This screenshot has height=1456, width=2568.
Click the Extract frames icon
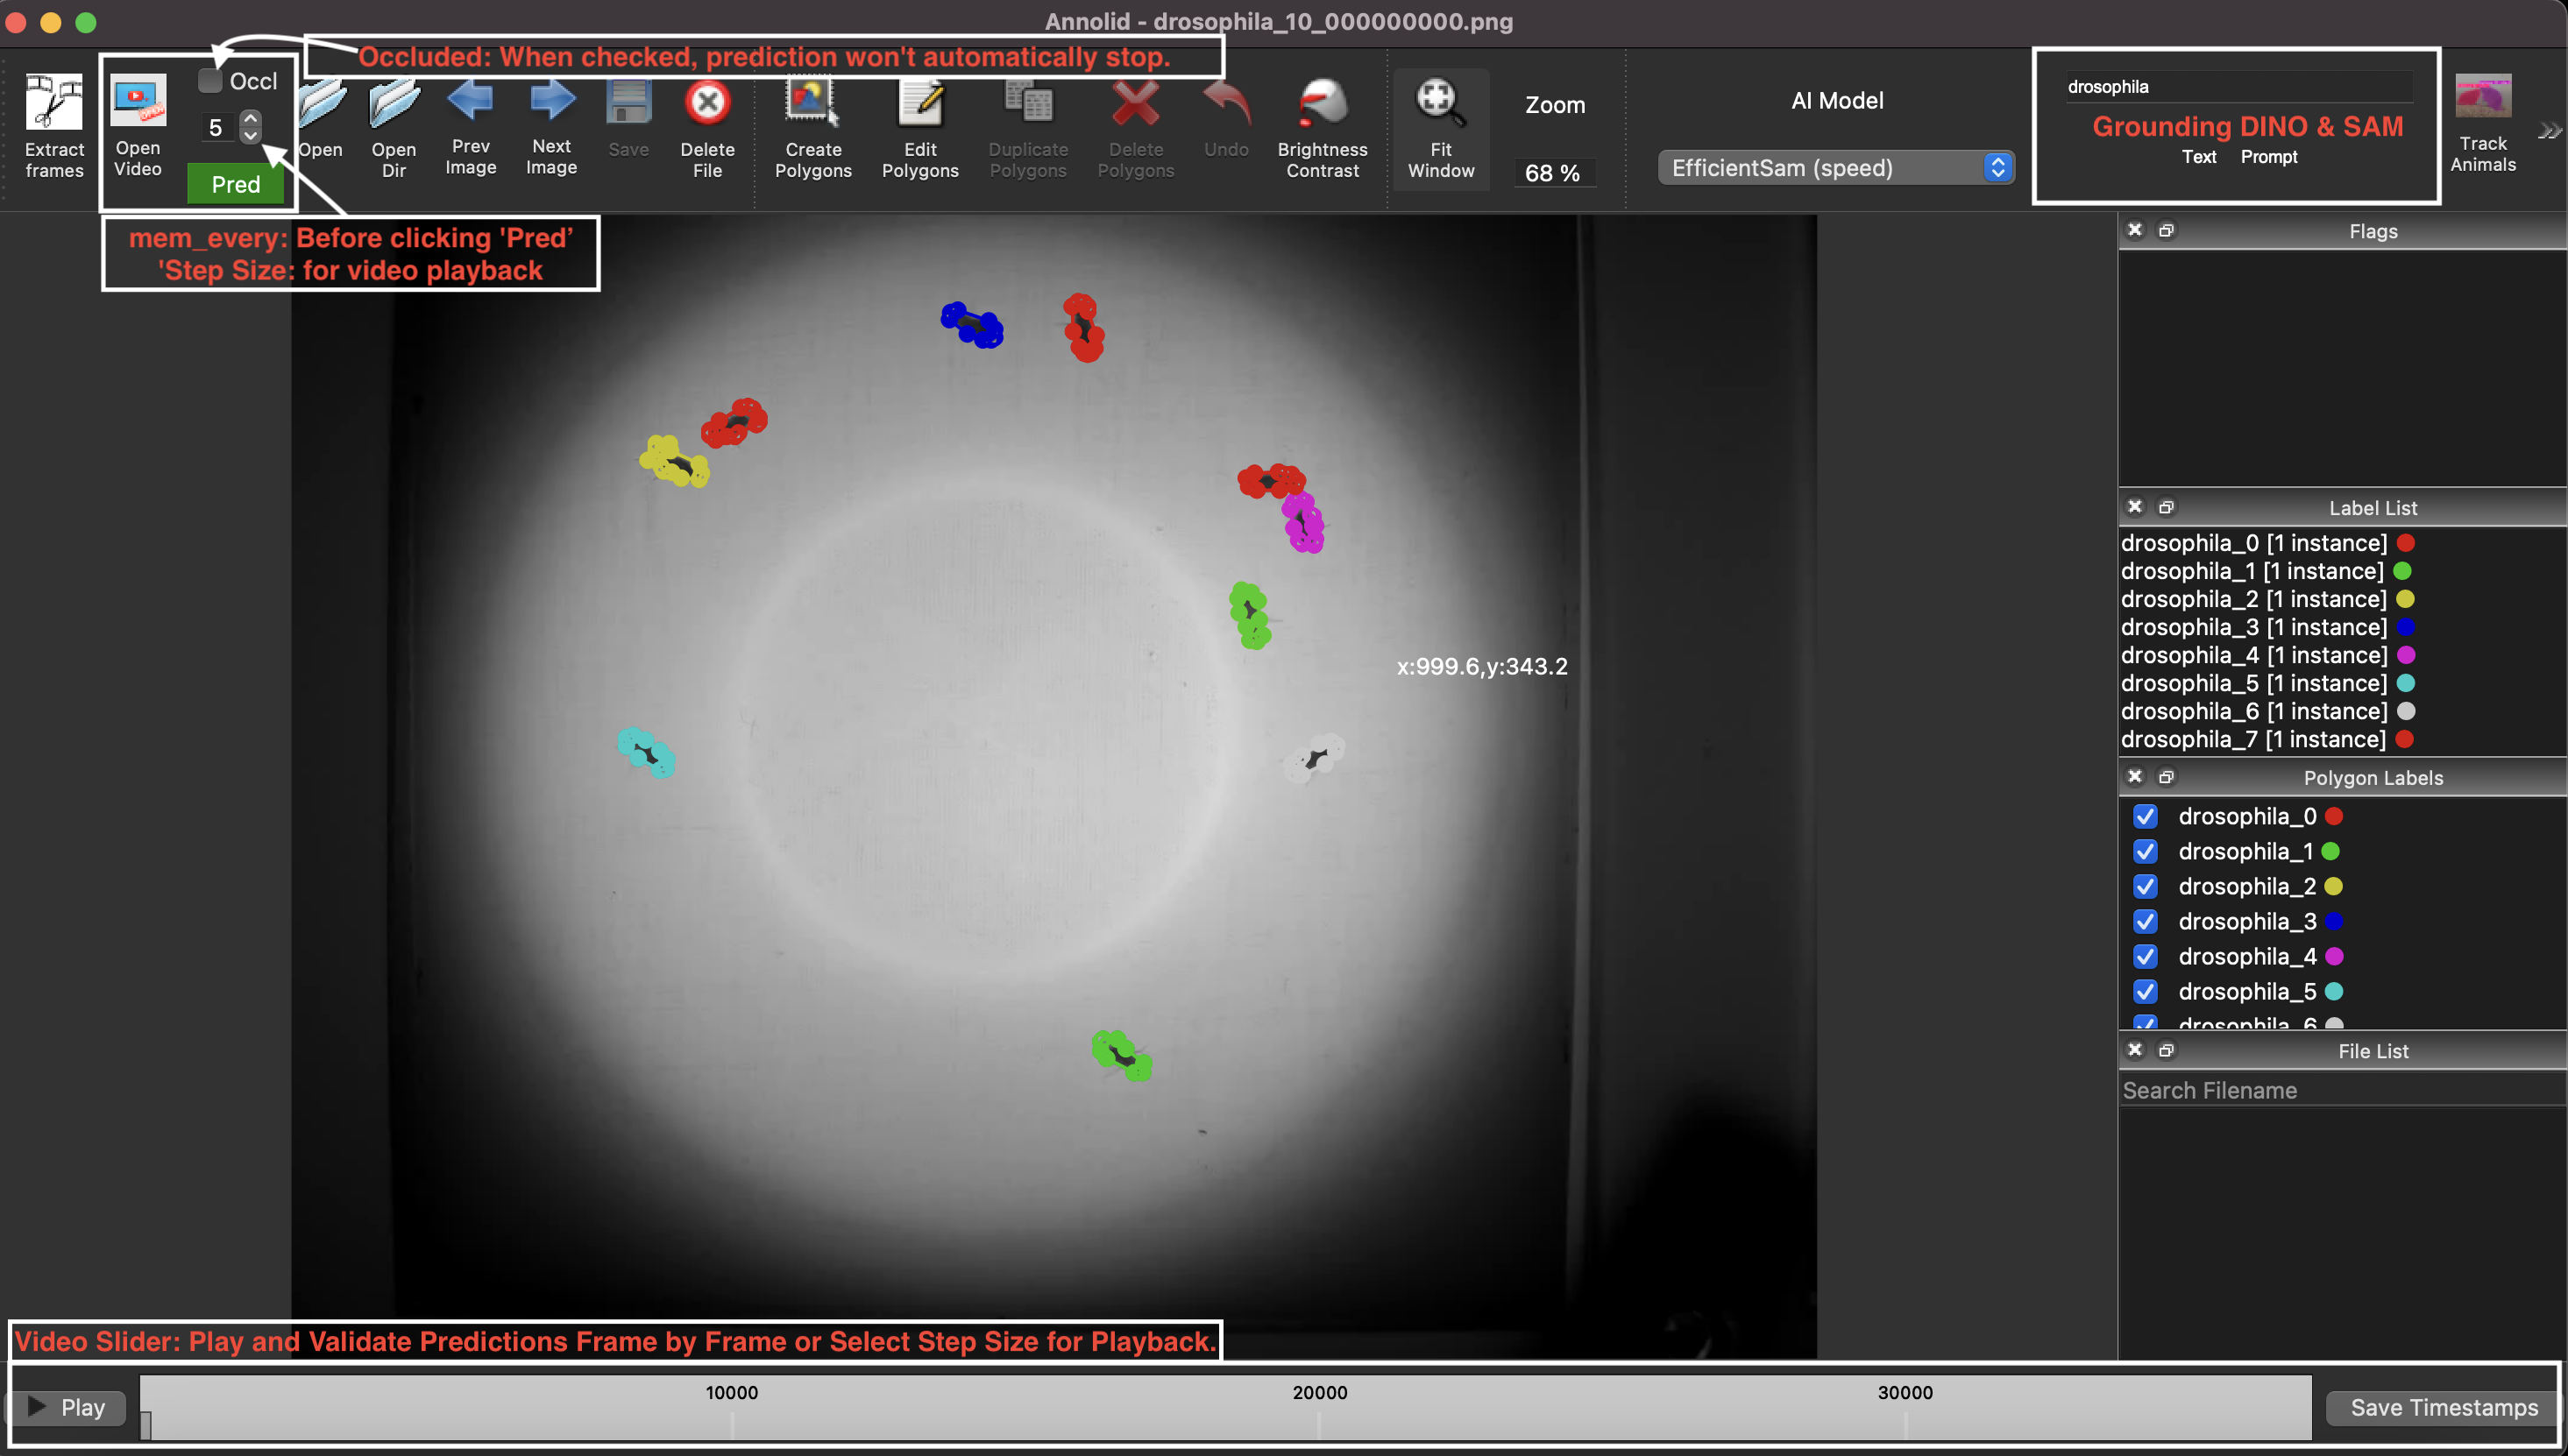(x=54, y=103)
